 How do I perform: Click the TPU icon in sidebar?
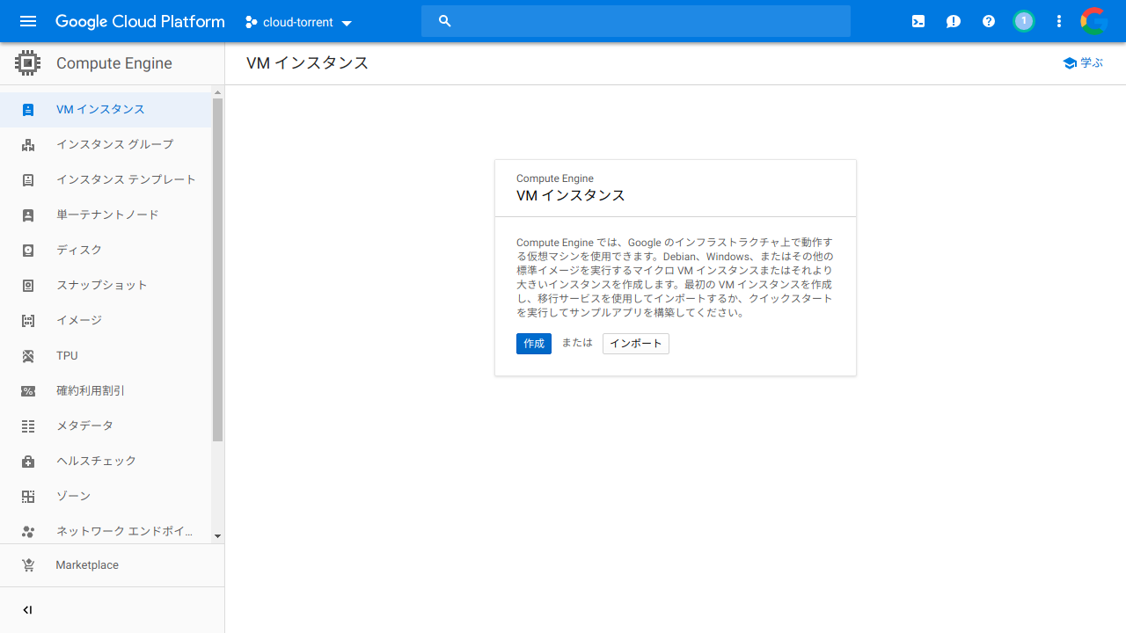28,356
